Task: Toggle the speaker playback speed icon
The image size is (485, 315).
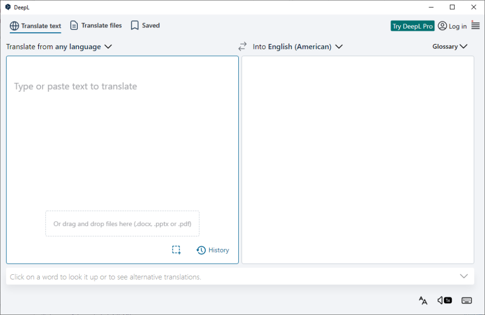Action: point(444,300)
